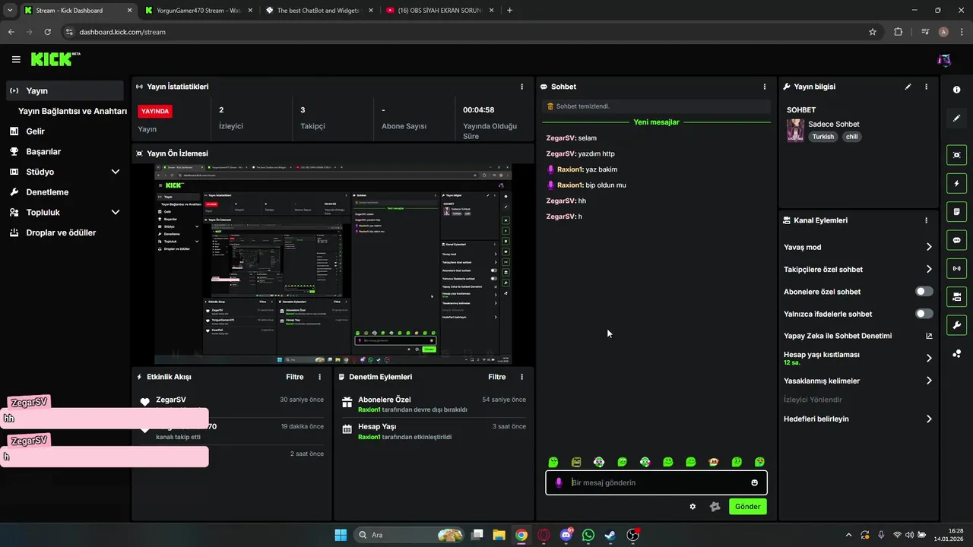Open Filtre in Denetim Eylemleri panel

pyautogui.click(x=496, y=377)
